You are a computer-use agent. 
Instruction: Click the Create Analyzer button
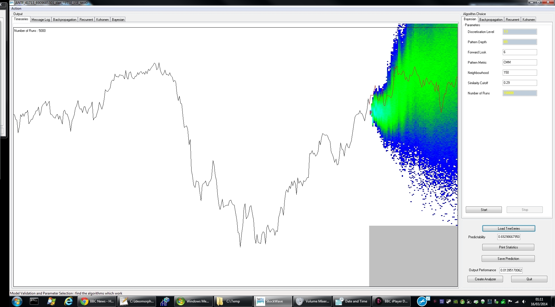[x=485, y=279]
